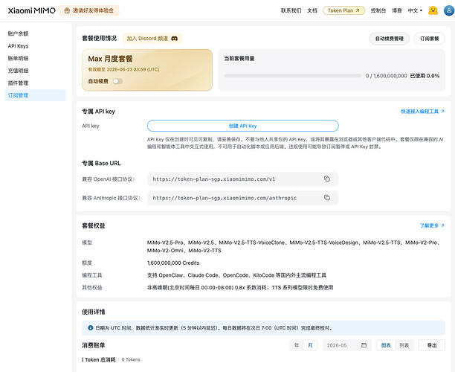Click the 0 / 1,600,000,000 usage text
The height and width of the screenshot is (372, 455).
click(386, 76)
